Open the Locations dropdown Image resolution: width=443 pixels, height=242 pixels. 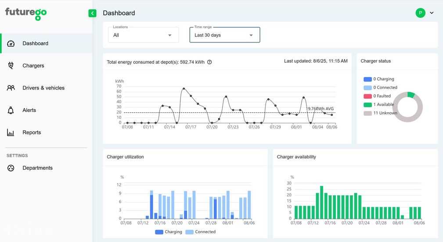(x=144, y=35)
